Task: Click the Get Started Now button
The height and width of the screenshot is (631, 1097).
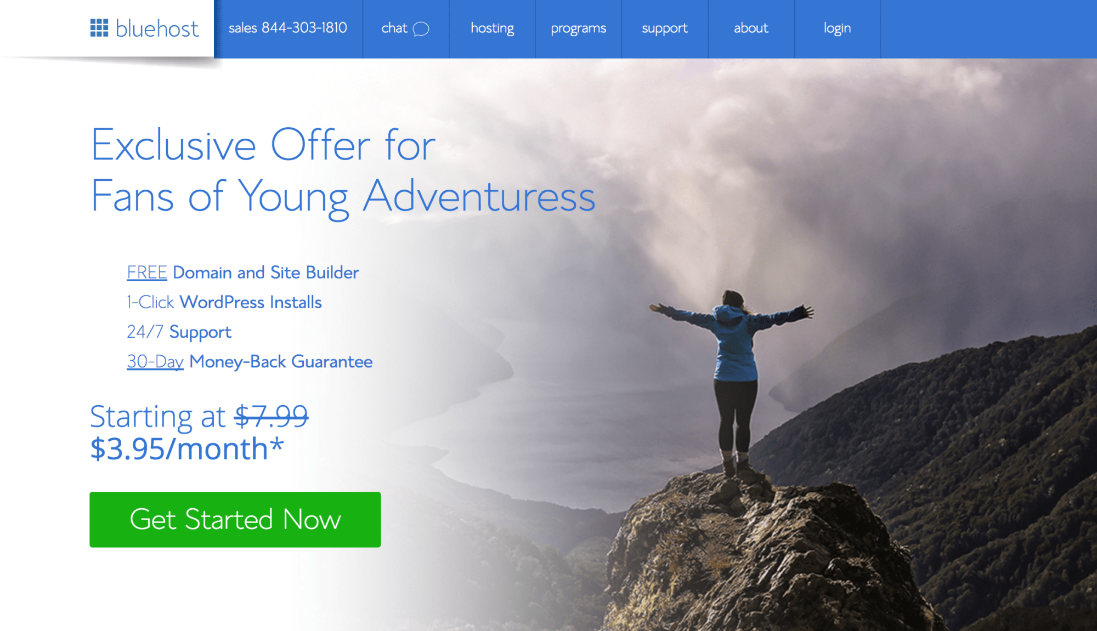Action: 235,519
